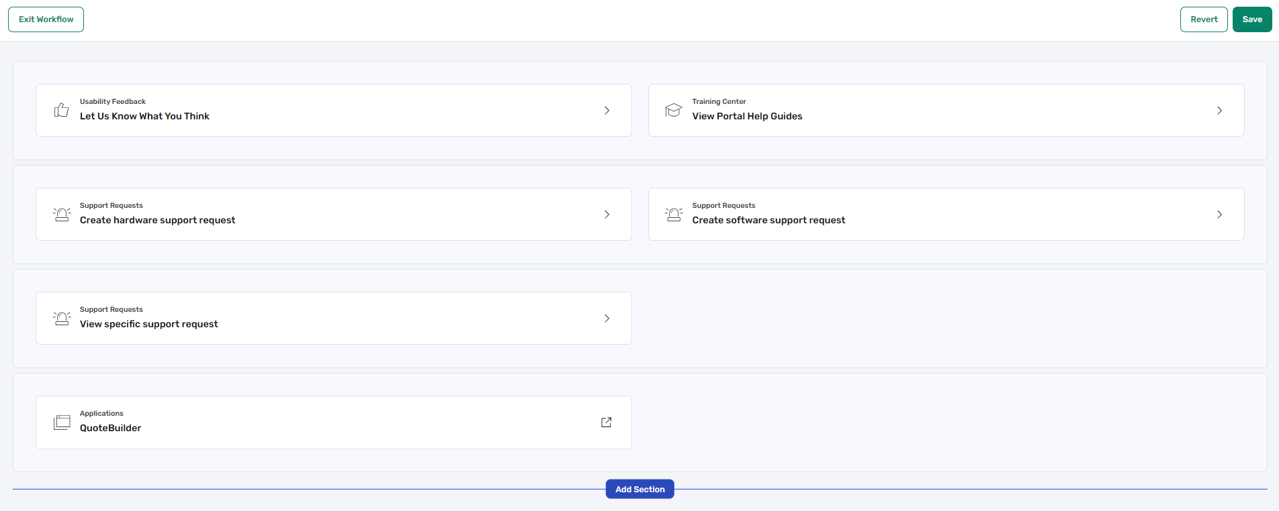Click the chevron on Create hardware support request
Image resolution: width=1279 pixels, height=511 pixels.
[607, 215]
